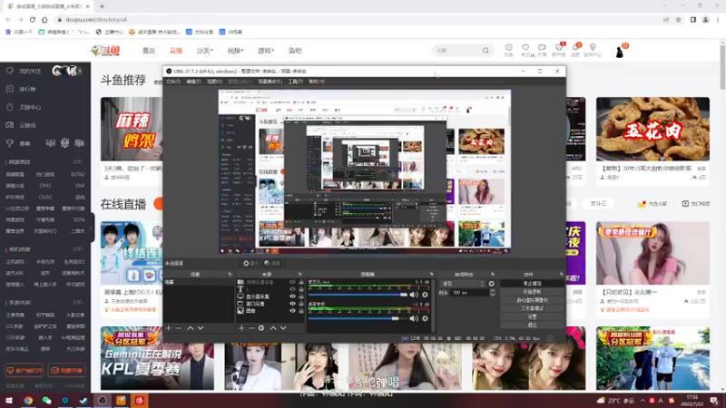
Task: Toggle lock on 显示器采集 source
Action: [x=301, y=296]
